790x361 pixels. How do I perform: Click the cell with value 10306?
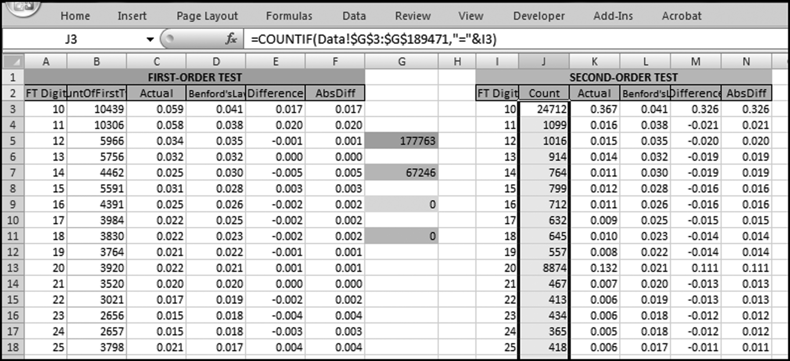(97, 125)
